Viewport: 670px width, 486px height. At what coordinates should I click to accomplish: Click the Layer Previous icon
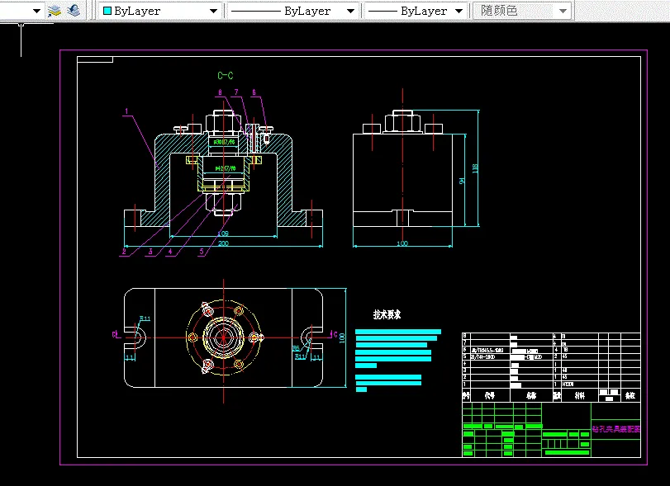pos(74,11)
